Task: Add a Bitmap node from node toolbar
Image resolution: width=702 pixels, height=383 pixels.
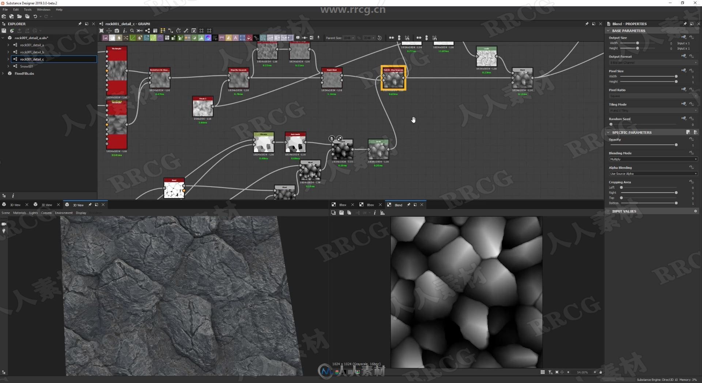Action: 105,38
